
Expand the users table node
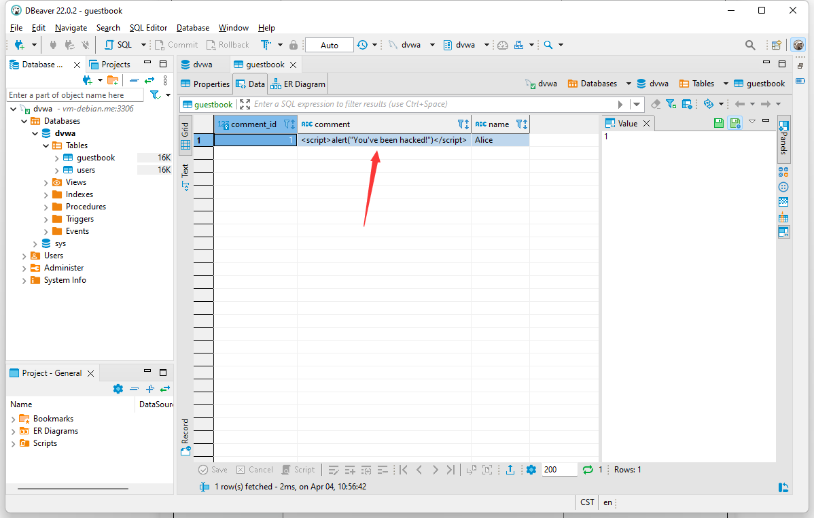pyautogui.click(x=56, y=171)
